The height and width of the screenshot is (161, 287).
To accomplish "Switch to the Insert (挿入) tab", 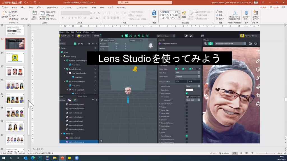I will [23, 8].
